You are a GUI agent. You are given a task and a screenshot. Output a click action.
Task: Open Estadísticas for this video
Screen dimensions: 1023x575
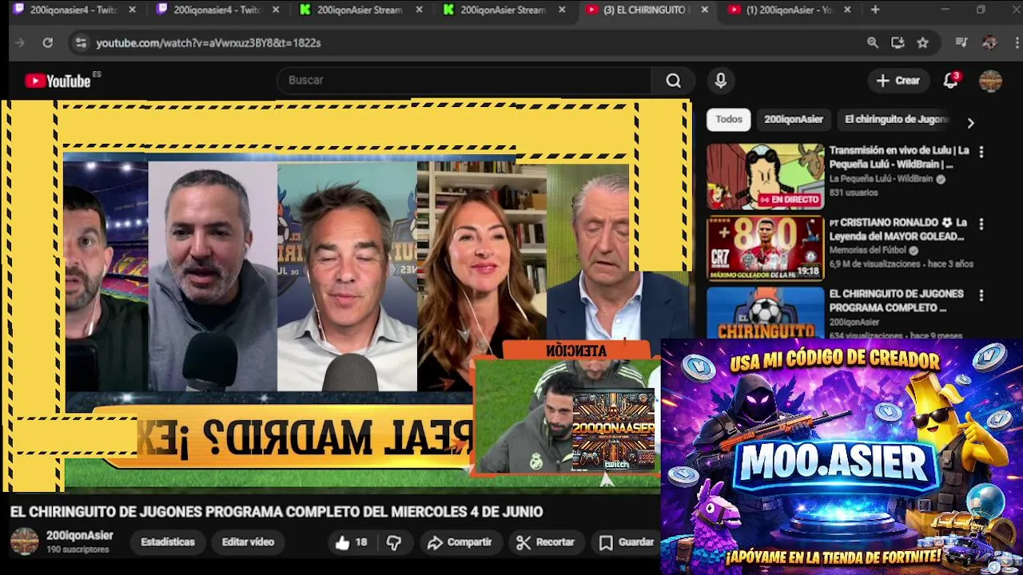click(168, 542)
